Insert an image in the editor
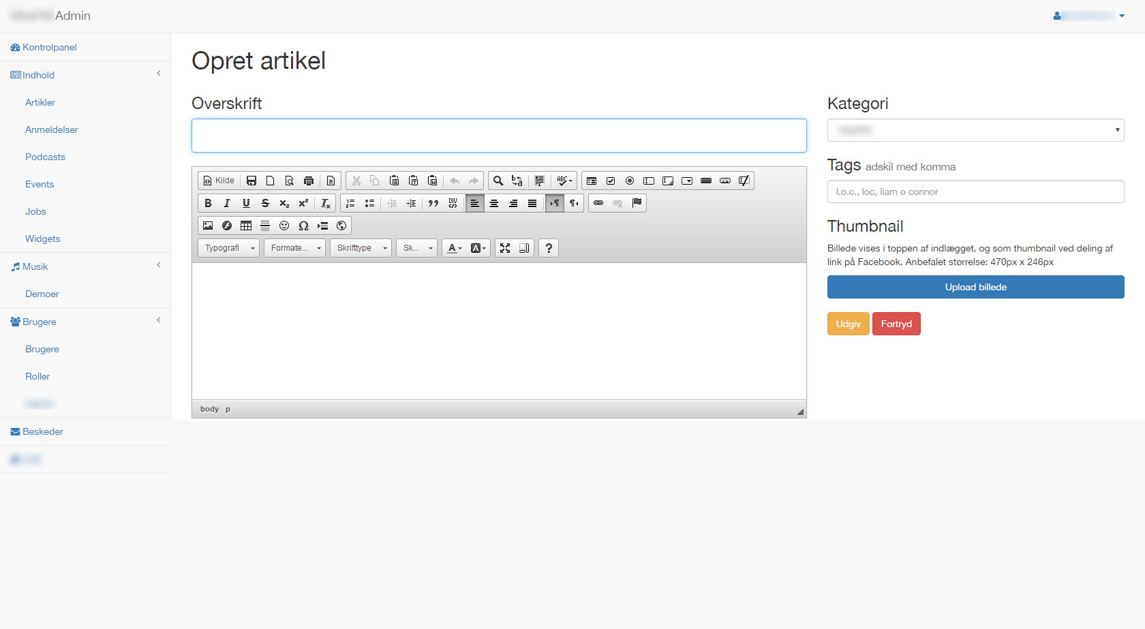This screenshot has width=1145, height=629. pos(208,226)
